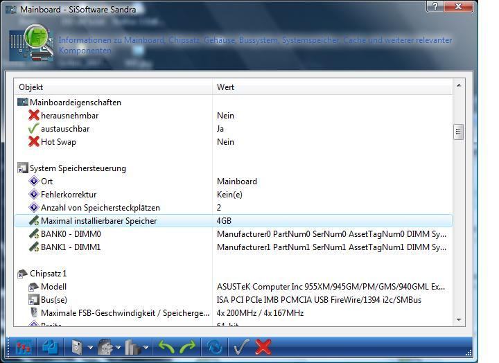This screenshot has width=499, height=363.
Task: Click the bar chart icon in the toolbar
Action: point(132,347)
